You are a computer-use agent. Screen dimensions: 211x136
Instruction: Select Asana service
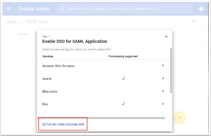click(47, 79)
